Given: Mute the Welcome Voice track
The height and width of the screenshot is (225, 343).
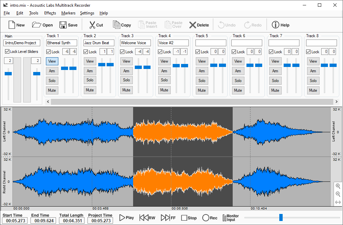Looking at the screenshot, I should tap(126, 90).
